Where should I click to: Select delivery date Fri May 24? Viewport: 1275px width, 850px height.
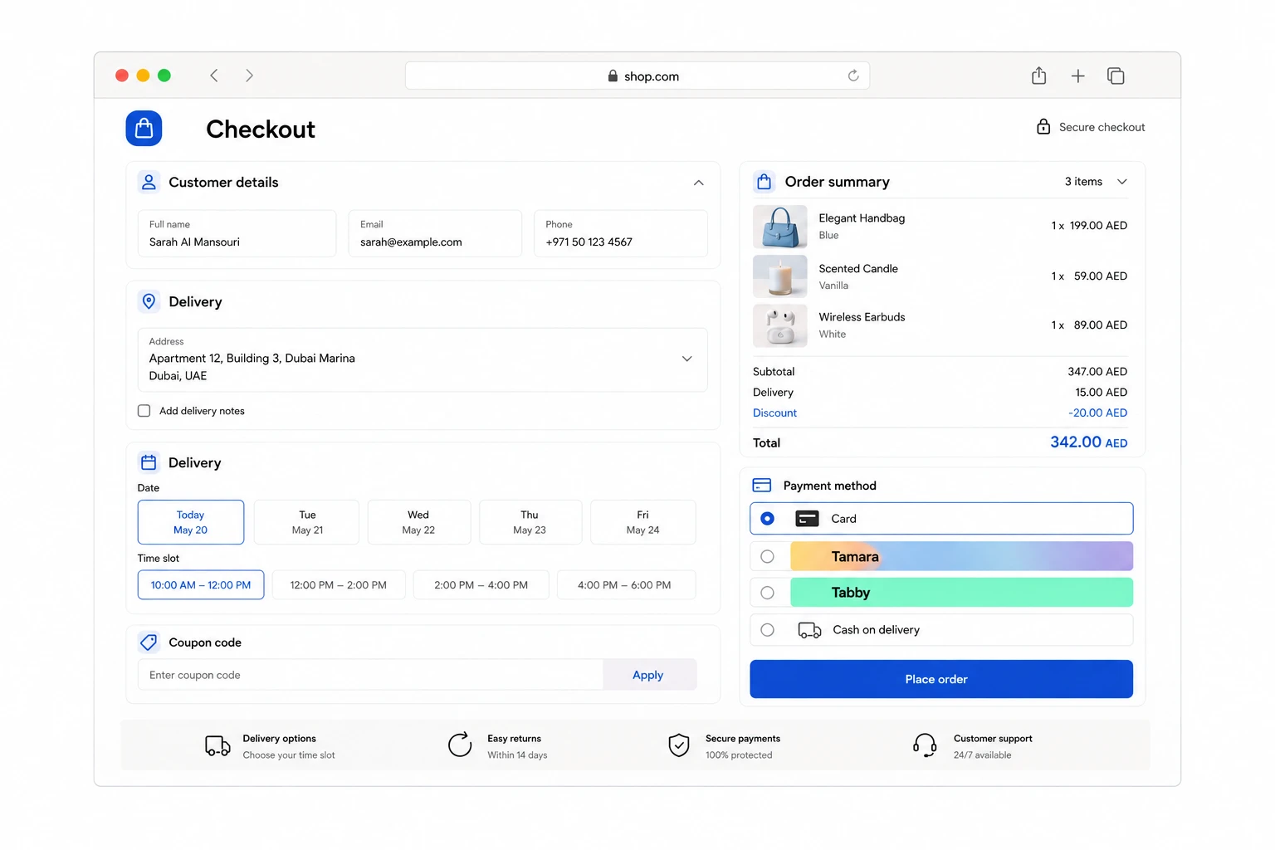643,522
